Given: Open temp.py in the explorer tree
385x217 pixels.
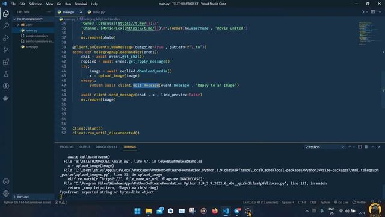Looking at the screenshot, I should pyautogui.click(x=33, y=47).
